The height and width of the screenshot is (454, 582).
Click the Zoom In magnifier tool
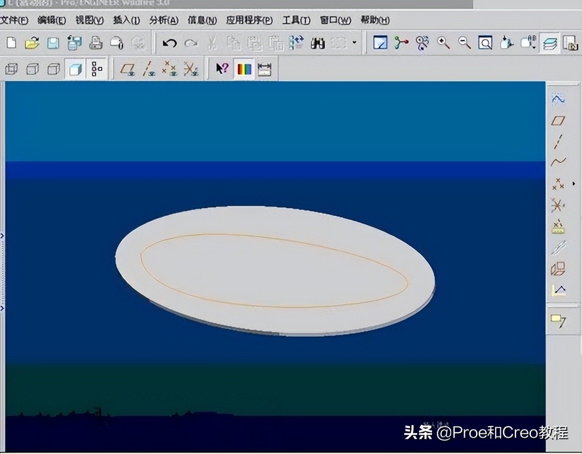coord(442,43)
